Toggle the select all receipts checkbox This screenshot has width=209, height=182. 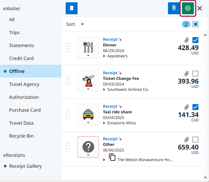click(195, 24)
